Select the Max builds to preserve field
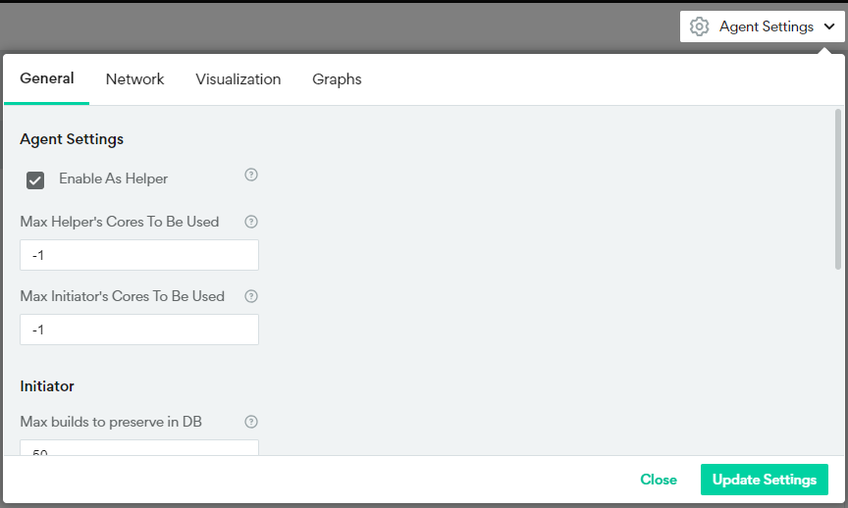This screenshot has width=848, height=508. (139, 449)
